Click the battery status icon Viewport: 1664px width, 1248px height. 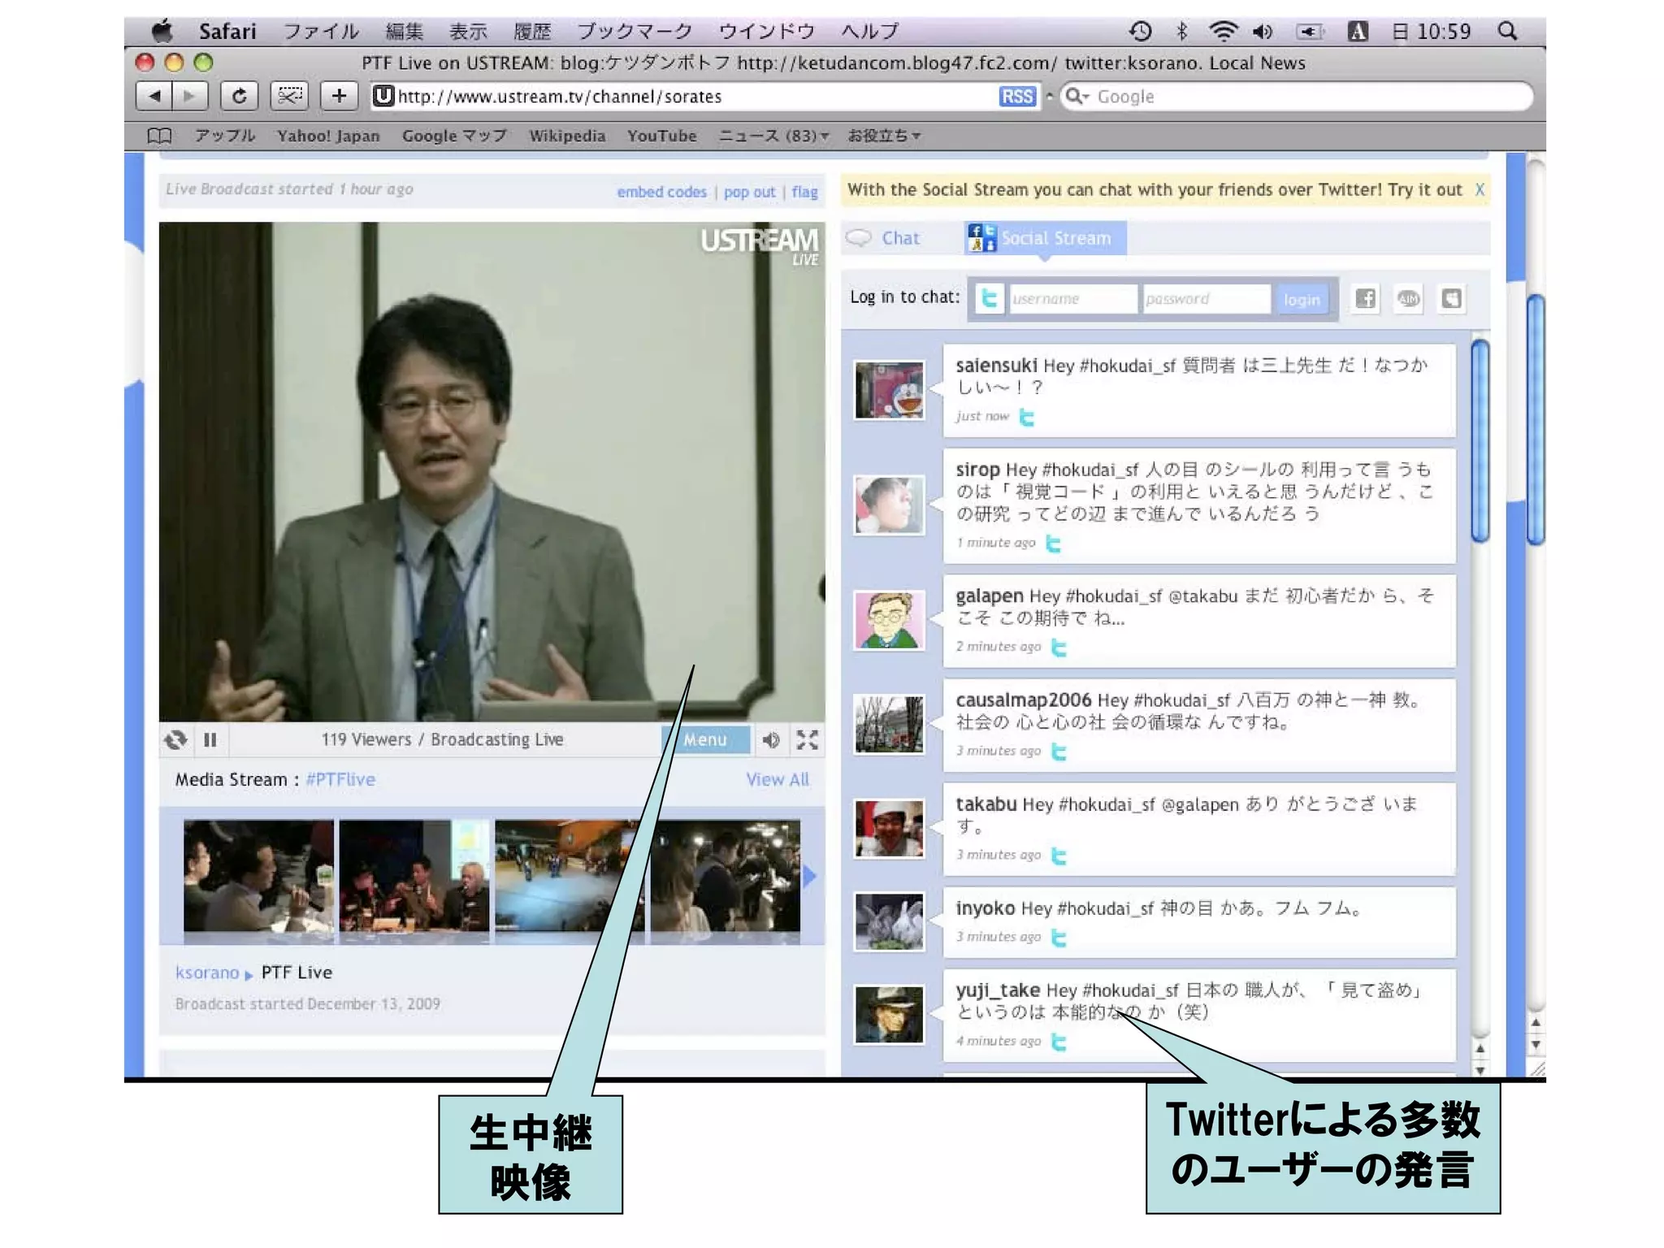click(x=1310, y=31)
